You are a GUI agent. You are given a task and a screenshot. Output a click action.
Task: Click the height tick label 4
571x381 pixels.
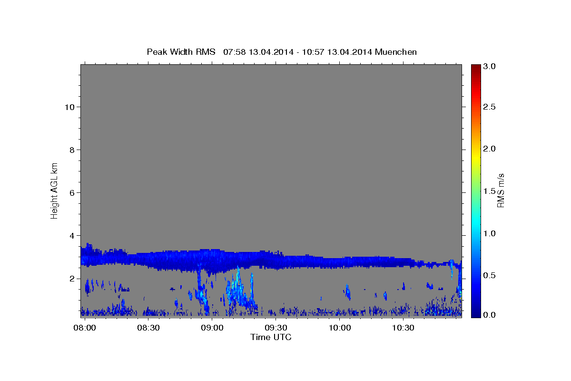(73, 235)
